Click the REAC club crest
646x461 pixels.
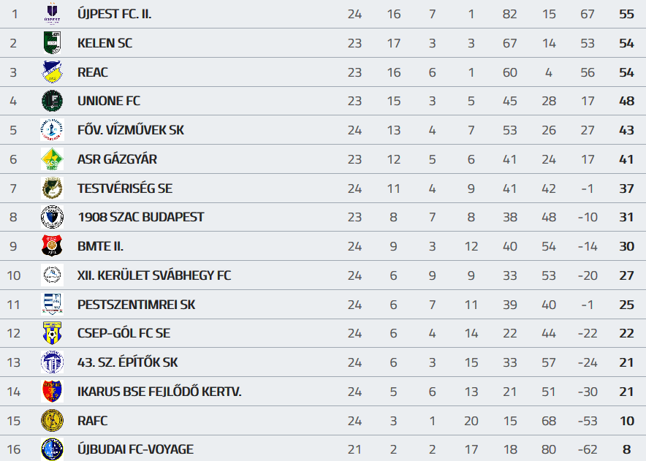[52, 72]
